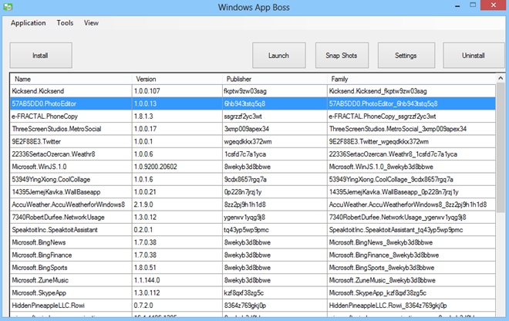Click family Microsoft.SkypeApp_kzf8qxf38zg5c cell

coord(411,293)
